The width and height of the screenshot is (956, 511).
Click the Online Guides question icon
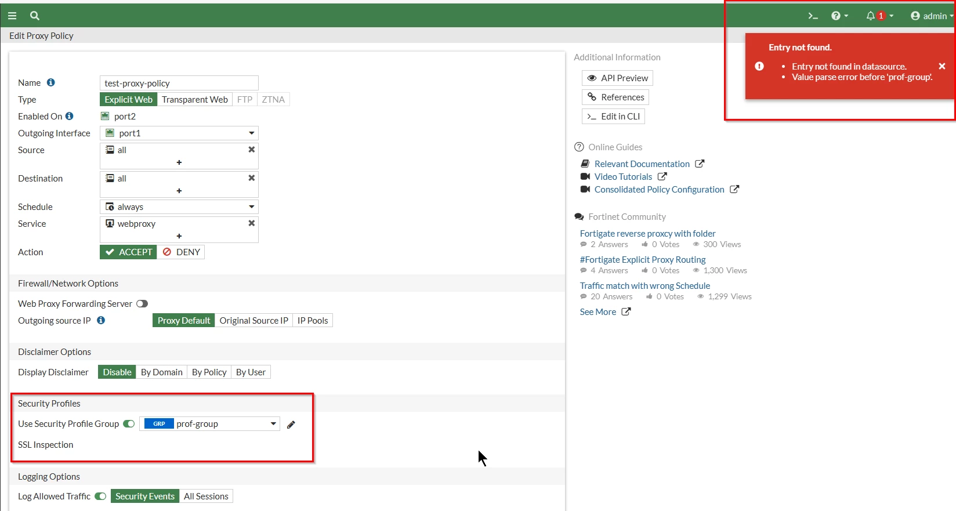pos(579,147)
